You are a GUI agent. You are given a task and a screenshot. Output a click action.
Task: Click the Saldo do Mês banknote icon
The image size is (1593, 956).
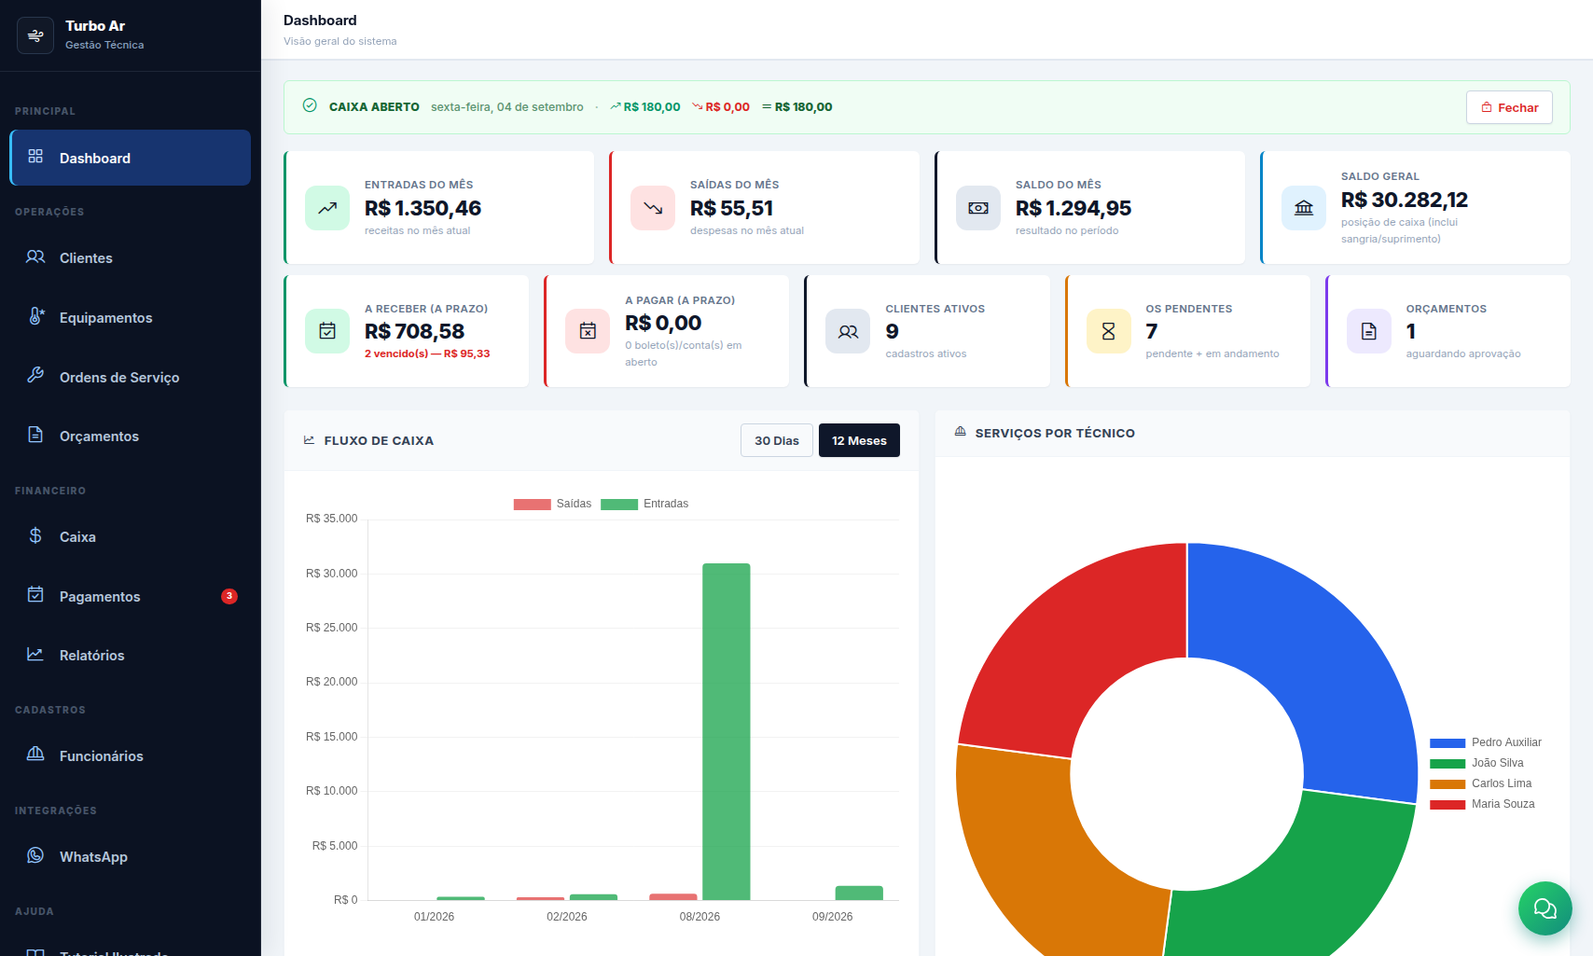coord(978,208)
